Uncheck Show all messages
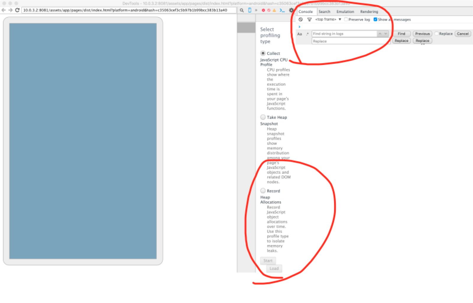The height and width of the screenshot is (303, 473). (375, 19)
